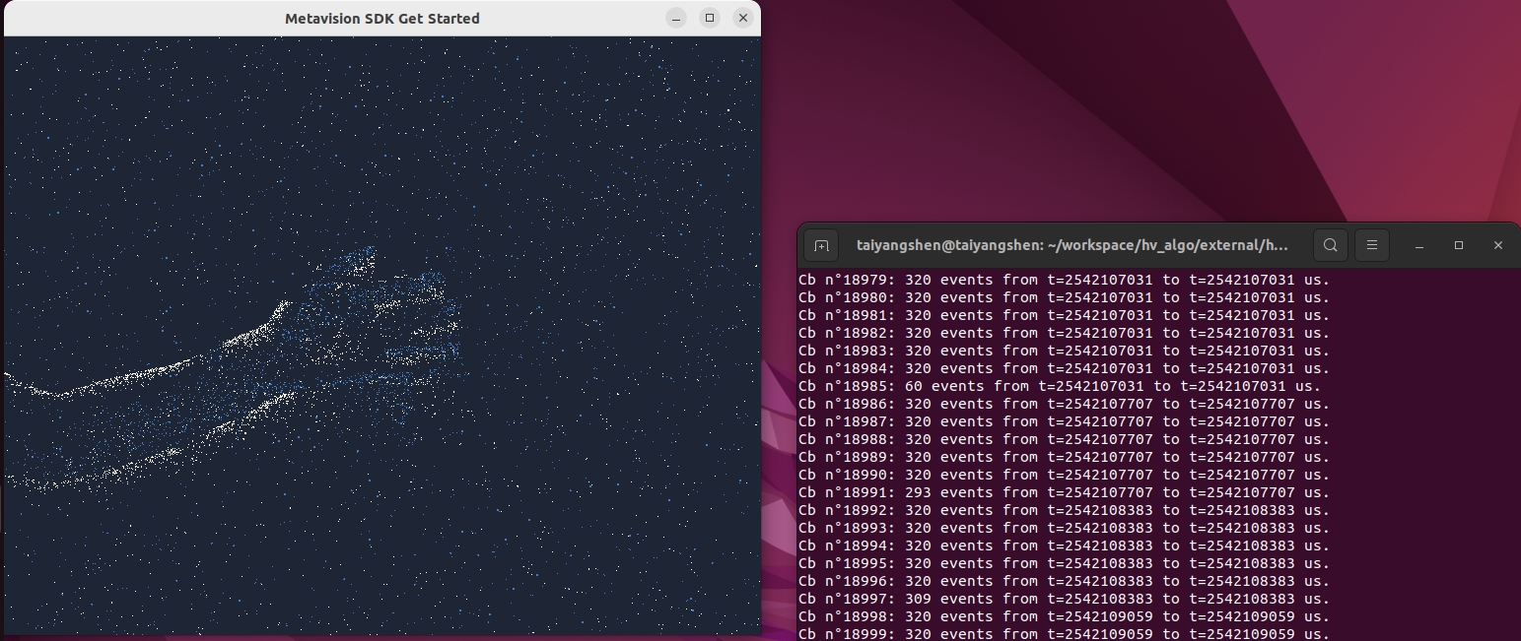Click terminal line Cb n°18980
Viewport: 1521px width, 641px height.
(x=1064, y=297)
